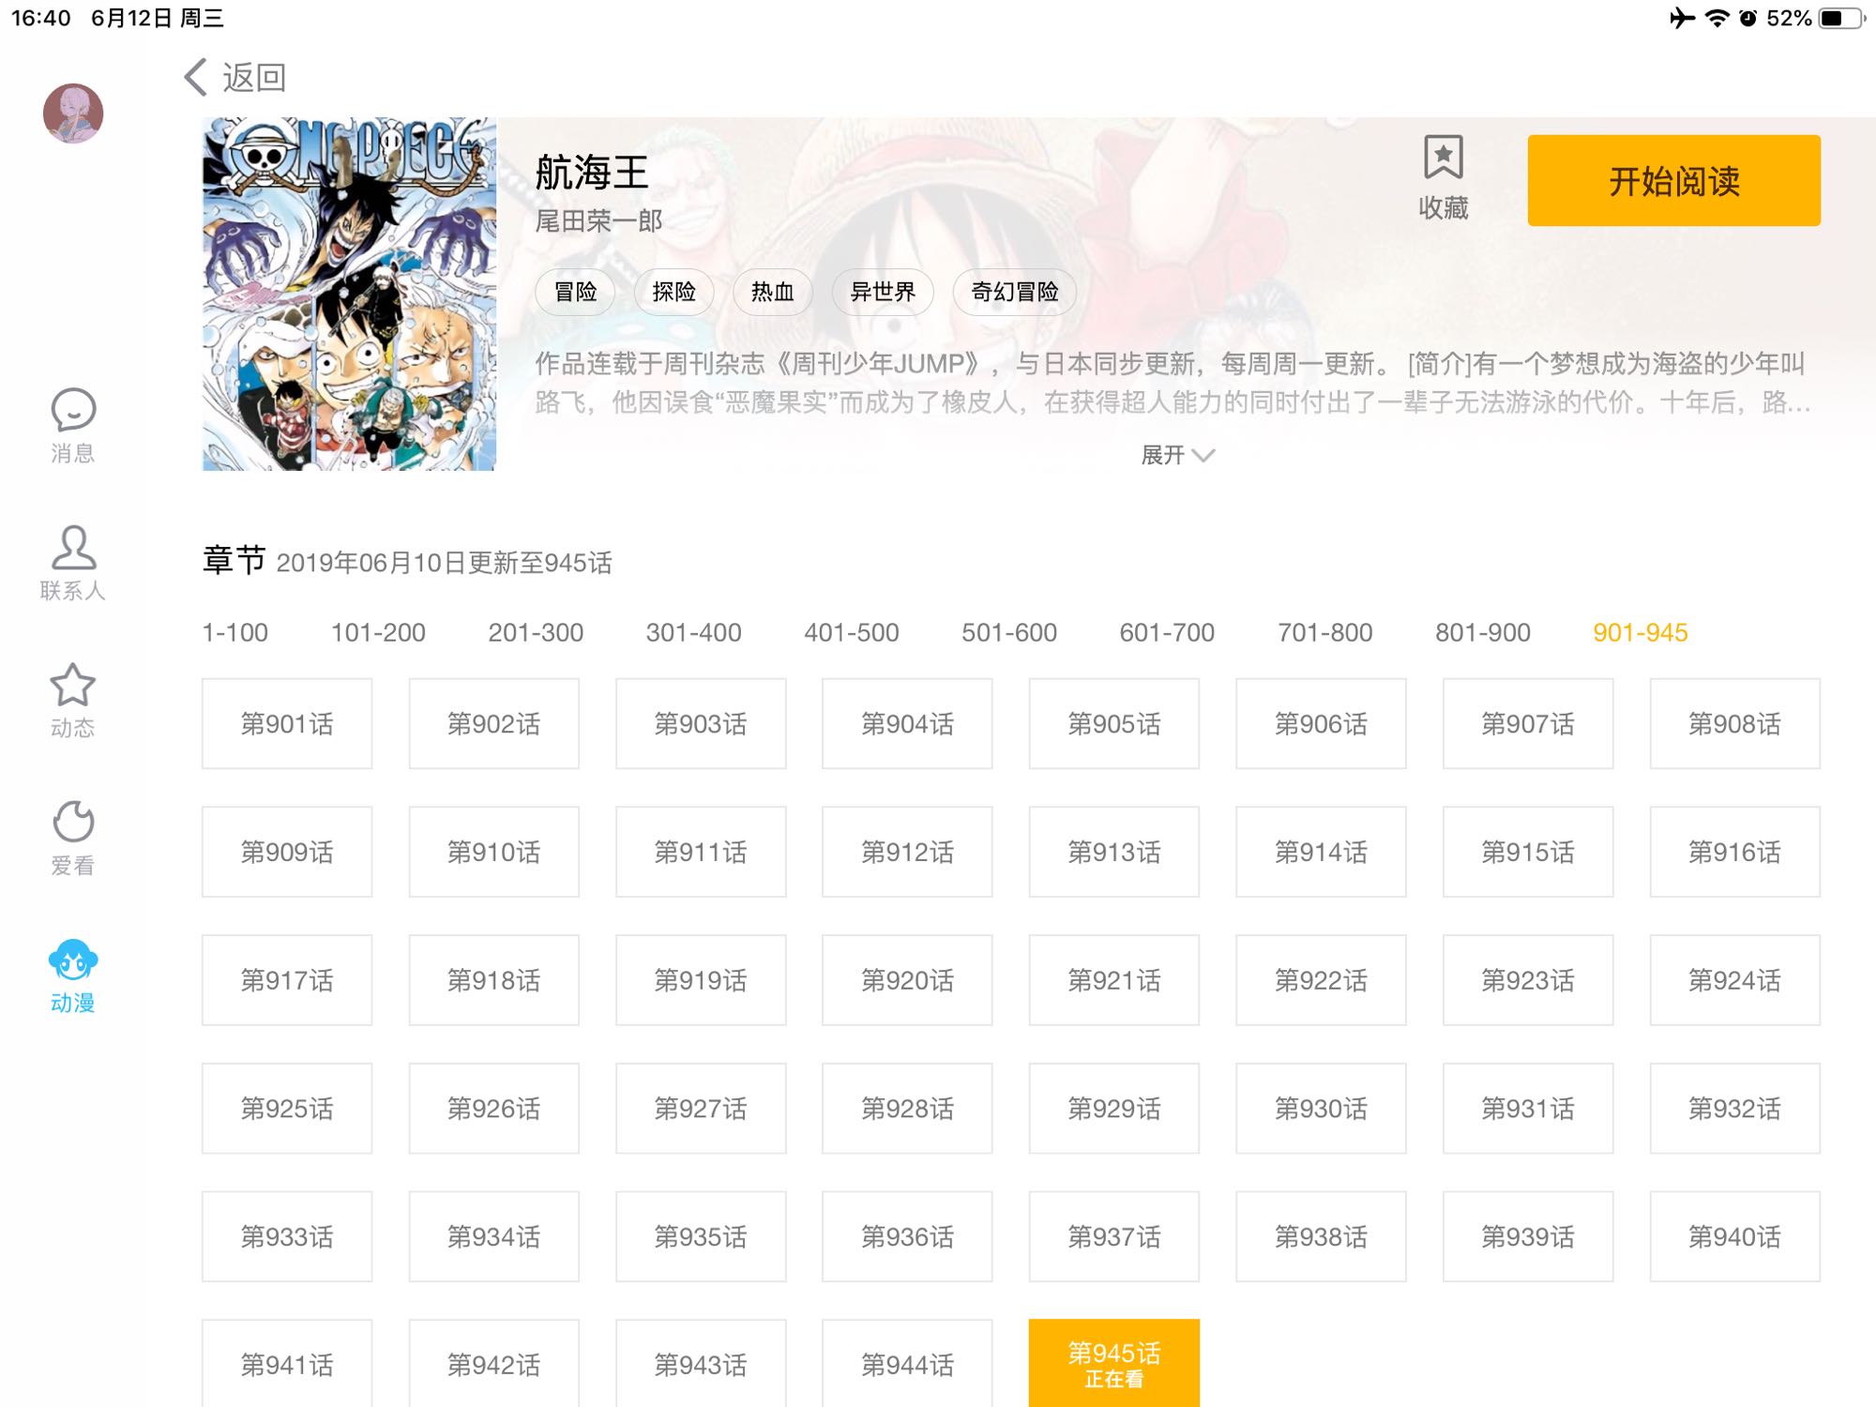Viewport: 1876px width, 1407px height.
Task: Tap the 奇幻冒险 genre tag
Action: click(1014, 292)
